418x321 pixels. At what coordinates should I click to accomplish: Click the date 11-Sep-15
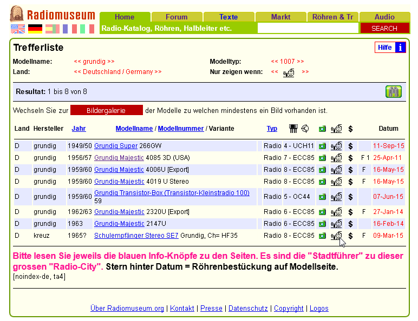(x=388, y=146)
